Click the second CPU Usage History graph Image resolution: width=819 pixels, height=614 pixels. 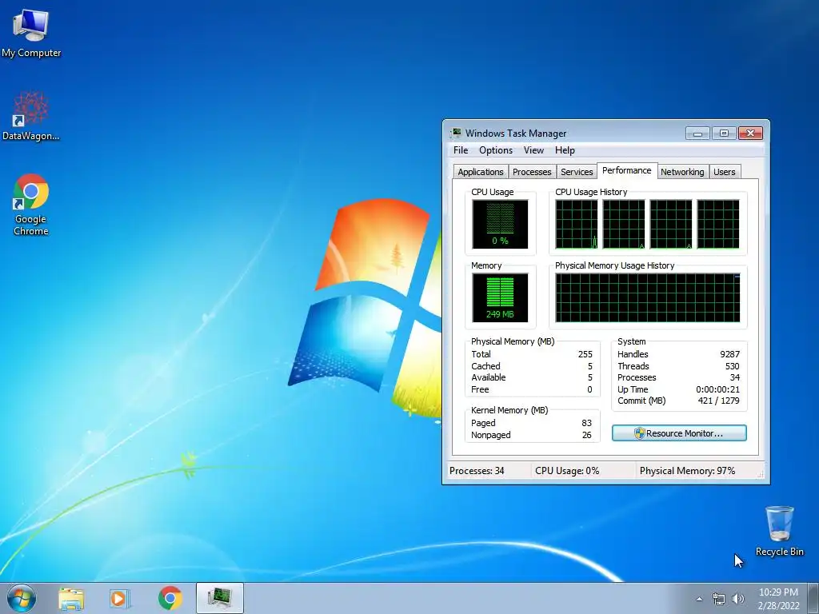pos(624,224)
